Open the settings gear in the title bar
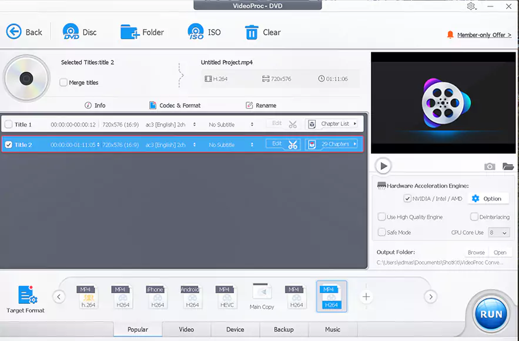The width and height of the screenshot is (519, 341). click(x=471, y=6)
